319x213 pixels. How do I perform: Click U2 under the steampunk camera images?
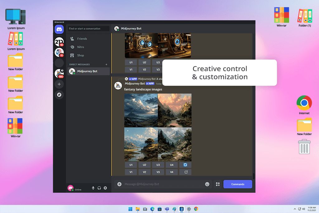click(145, 62)
